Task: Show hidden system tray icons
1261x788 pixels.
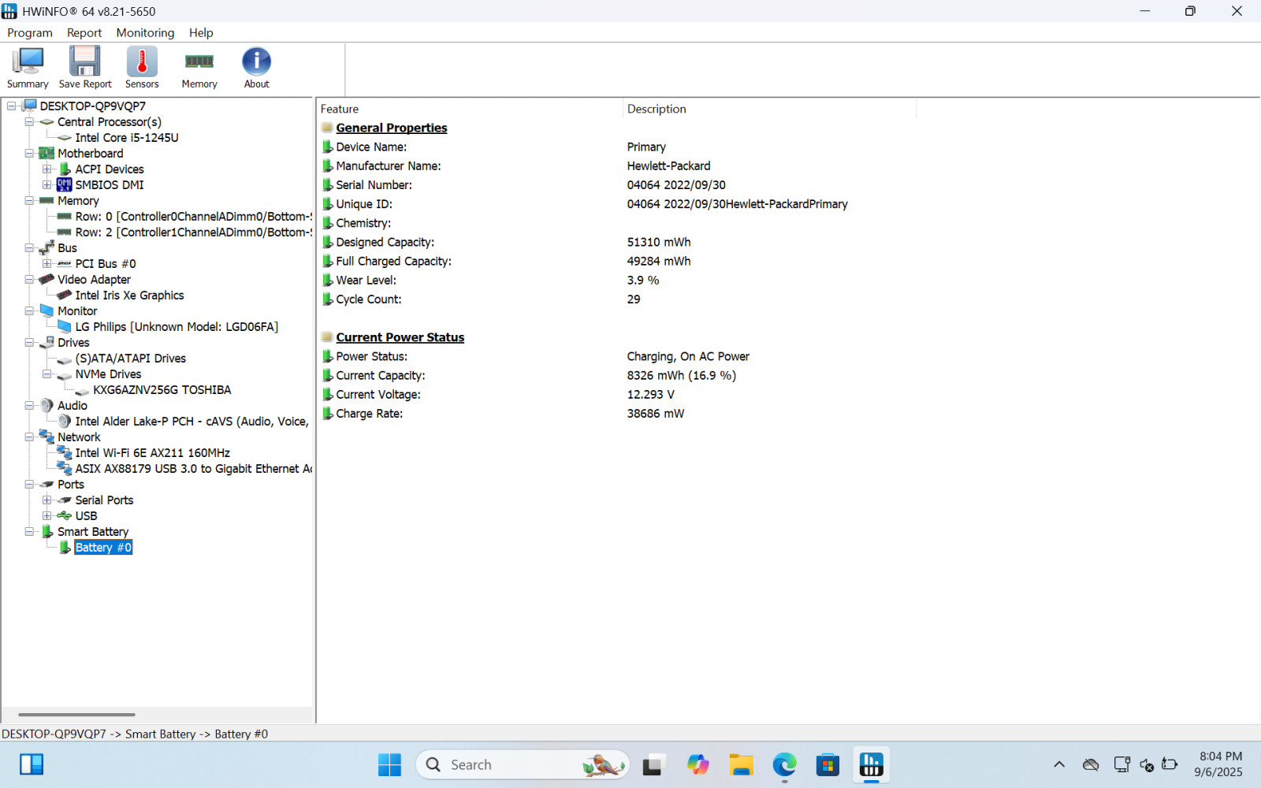Action: click(x=1059, y=764)
